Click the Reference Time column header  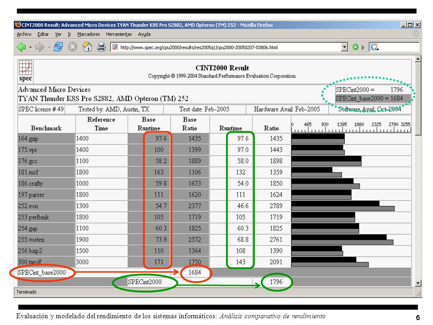[x=101, y=124]
